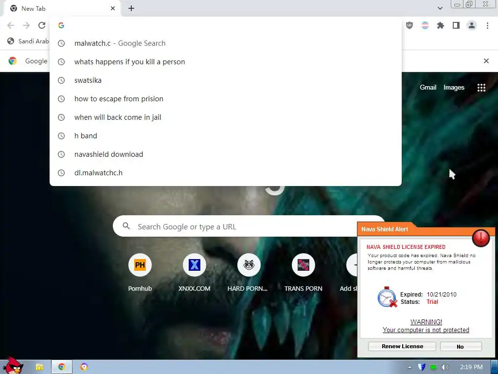Select 'dl.malwatchc.h' suggestion
The width and height of the screenshot is (498, 374).
226,173
